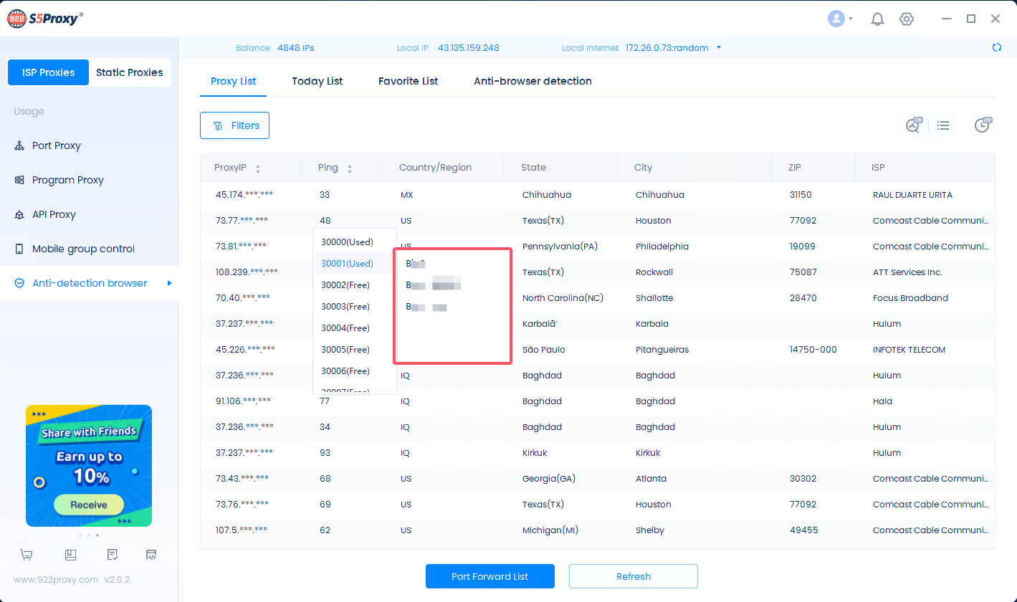Select the first banner carousel dot
This screenshot has height=602, width=1017.
[80, 535]
